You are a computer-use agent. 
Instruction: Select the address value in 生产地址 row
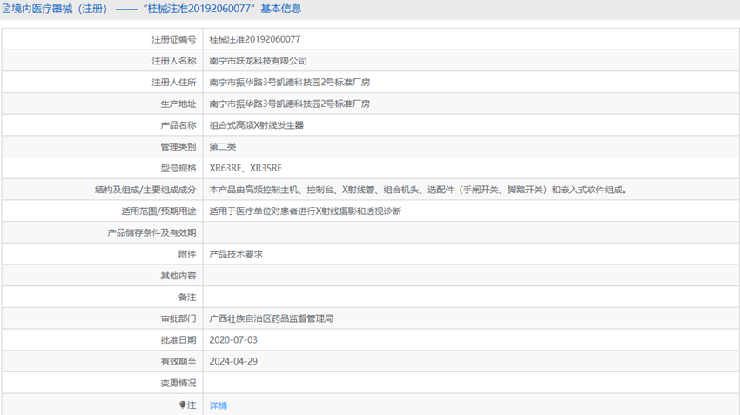tap(290, 104)
